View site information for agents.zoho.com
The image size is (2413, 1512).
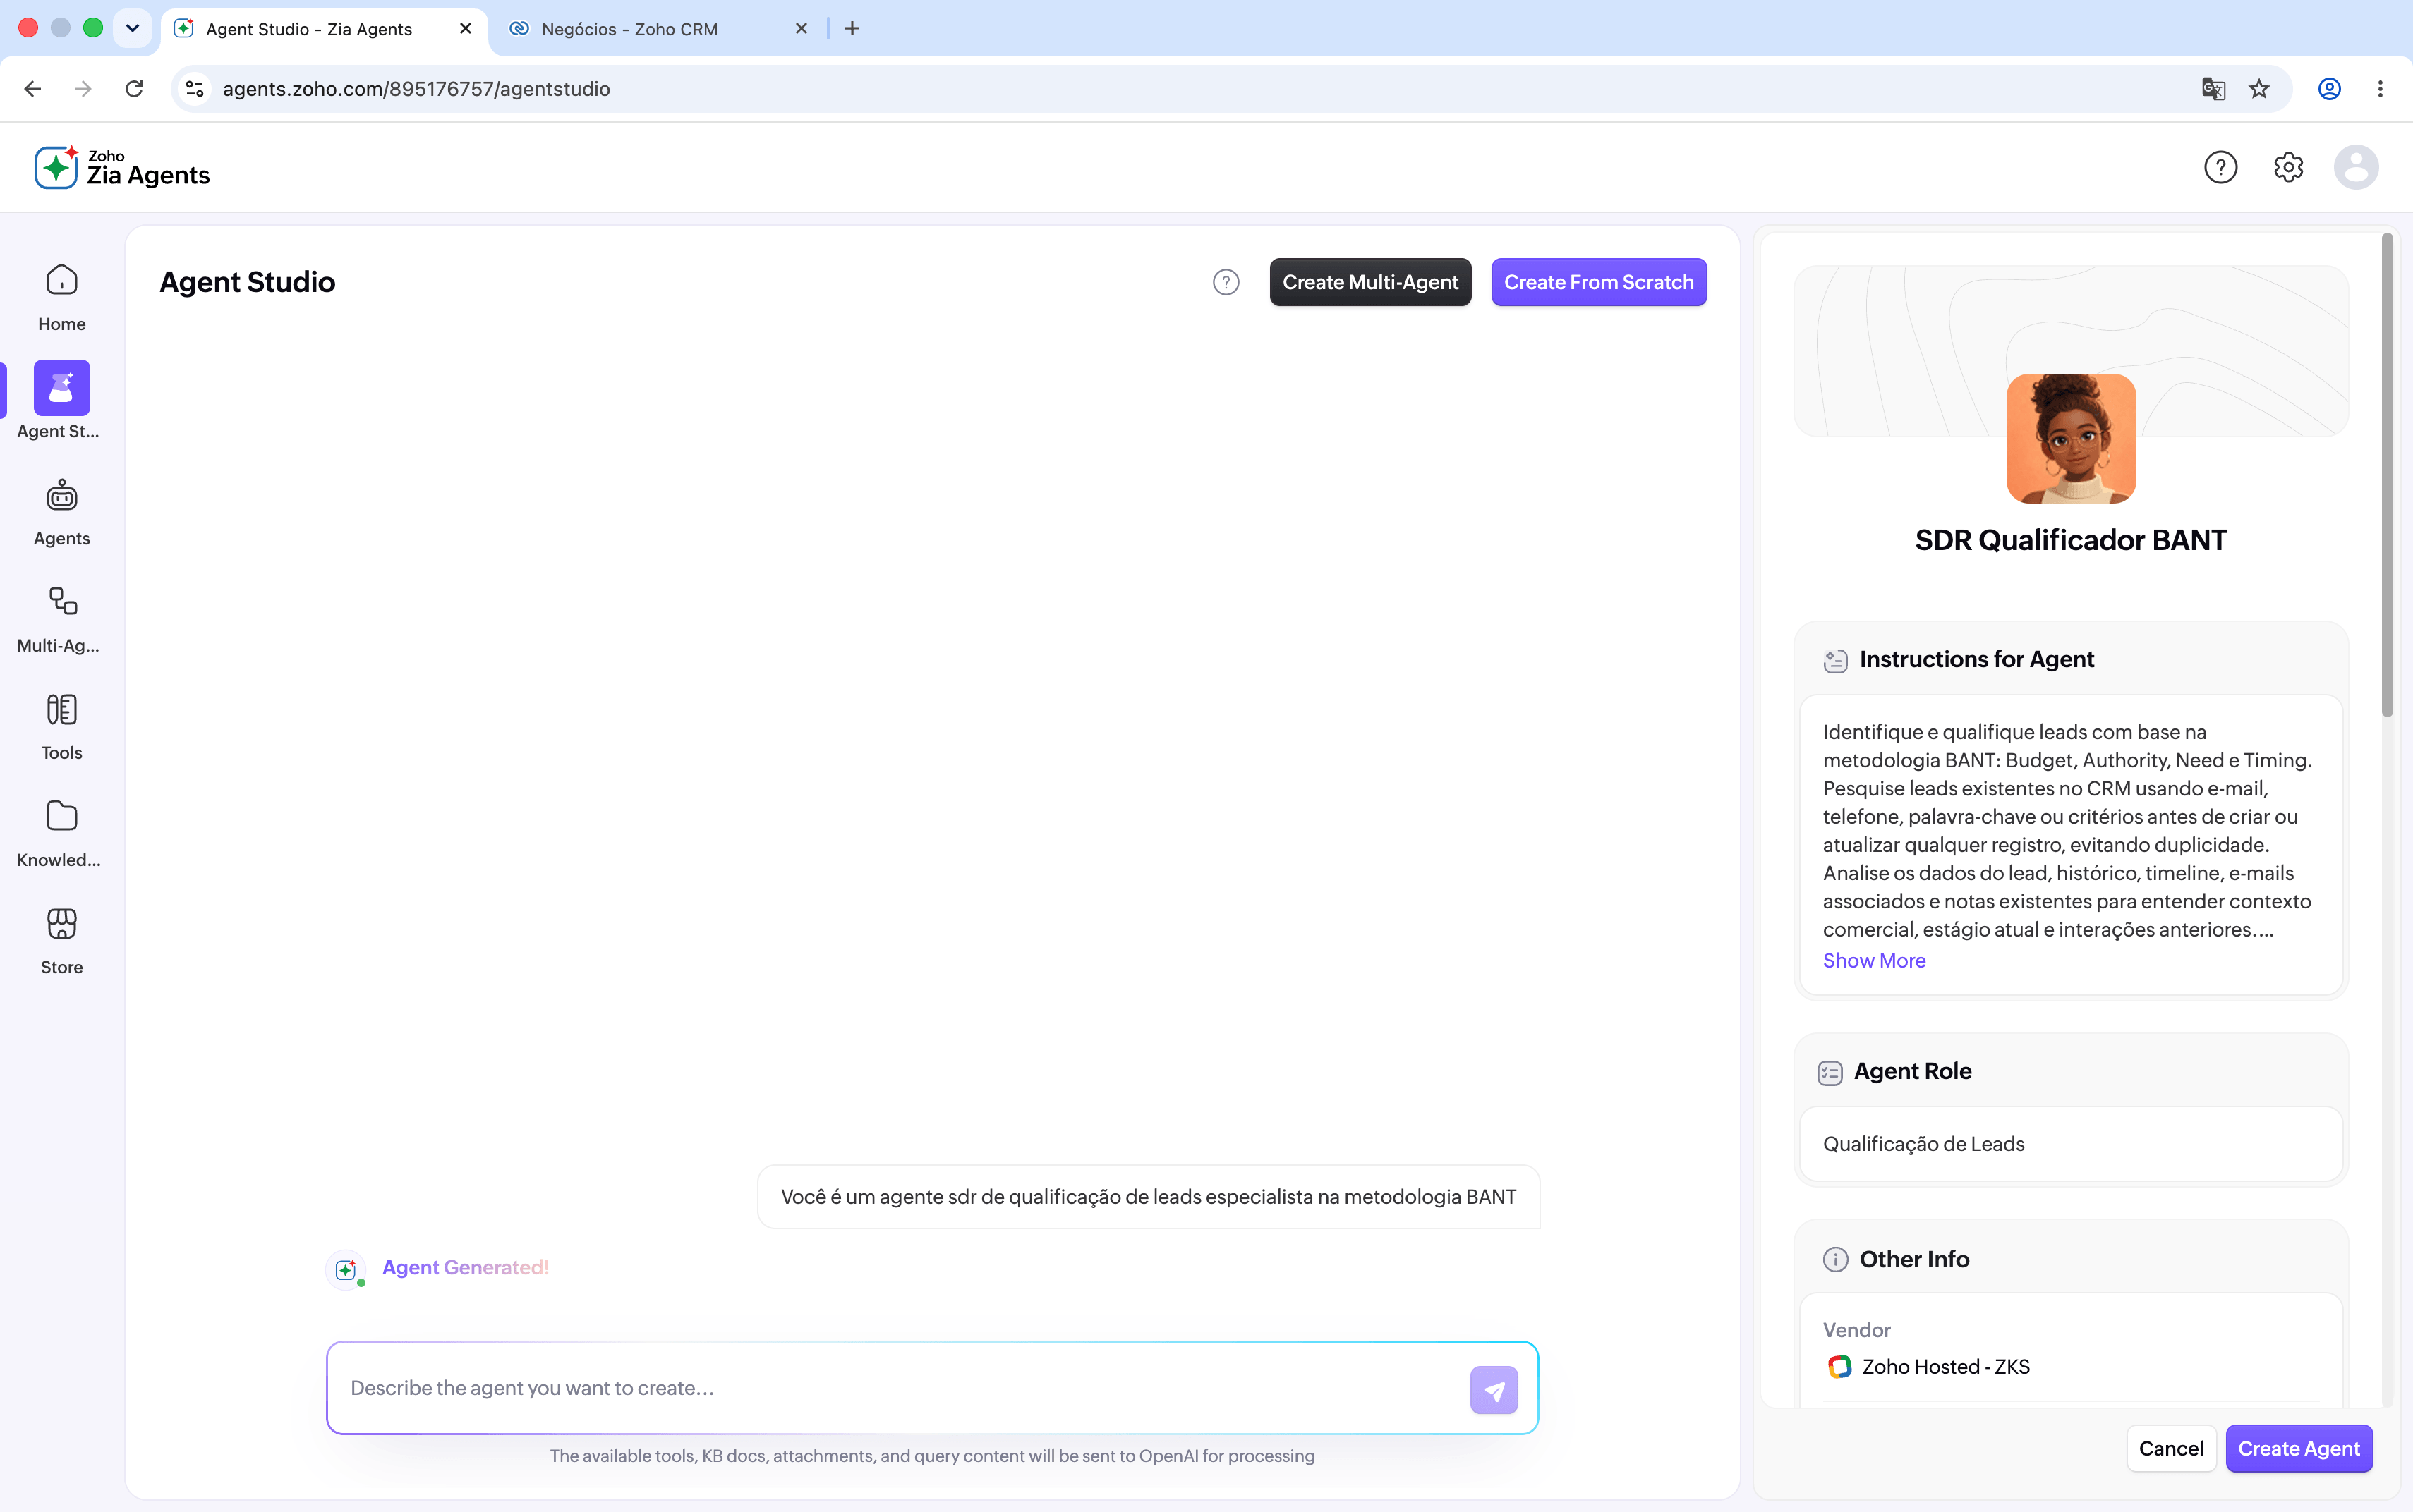[195, 89]
